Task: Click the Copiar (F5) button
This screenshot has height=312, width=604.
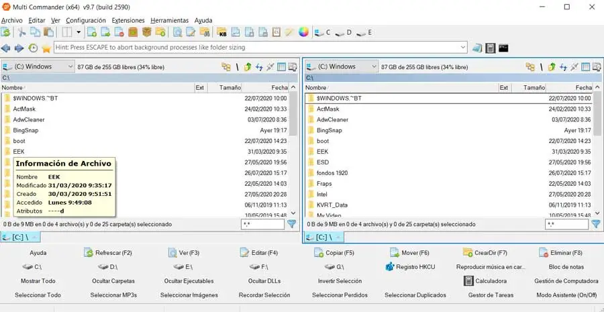Action: click(334, 253)
